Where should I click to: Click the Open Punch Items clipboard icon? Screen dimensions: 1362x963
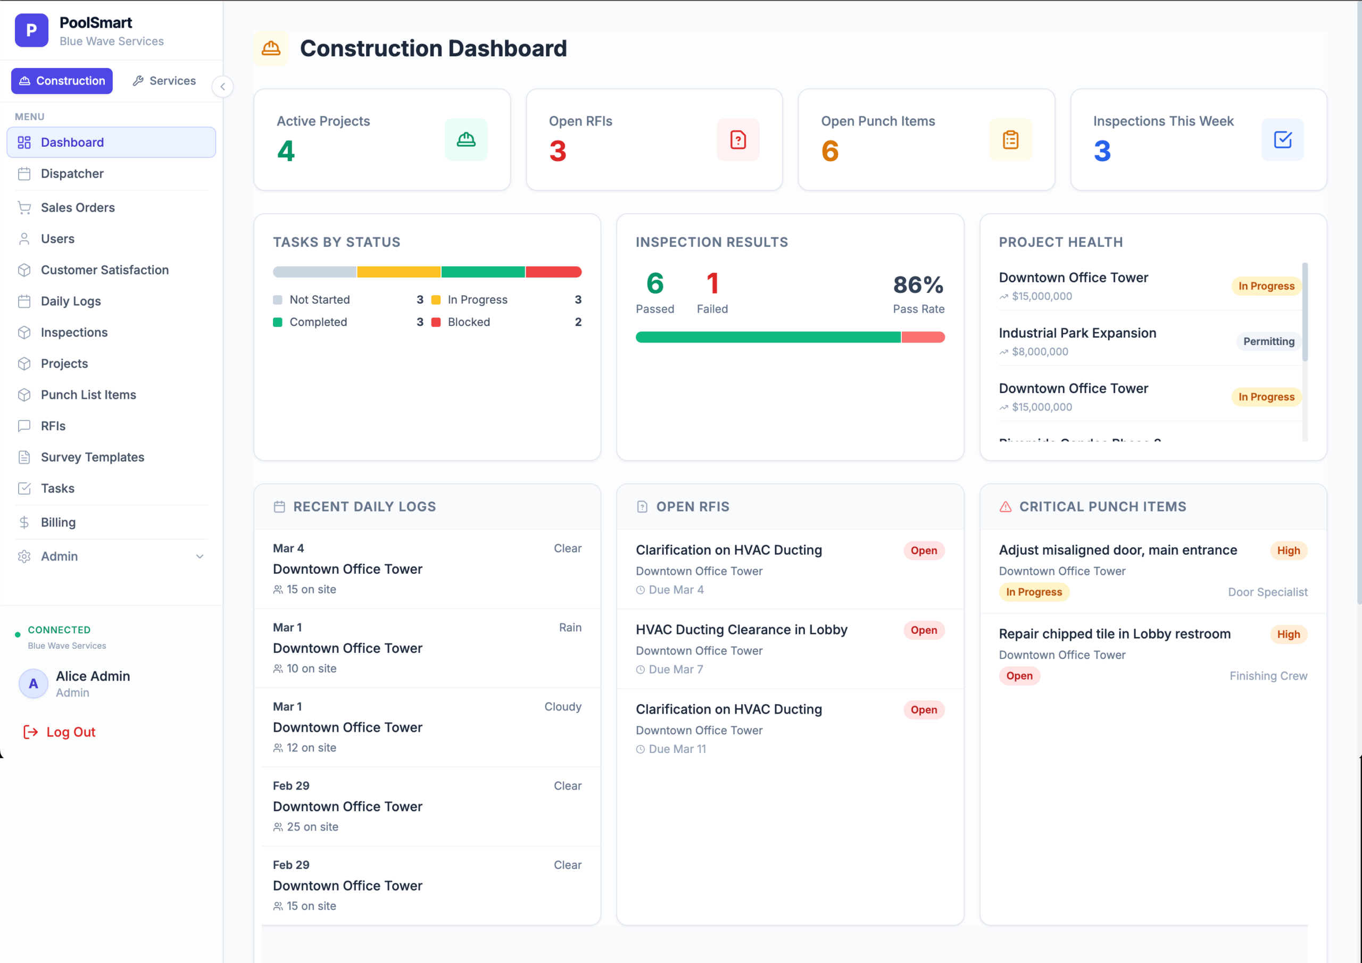(1010, 140)
